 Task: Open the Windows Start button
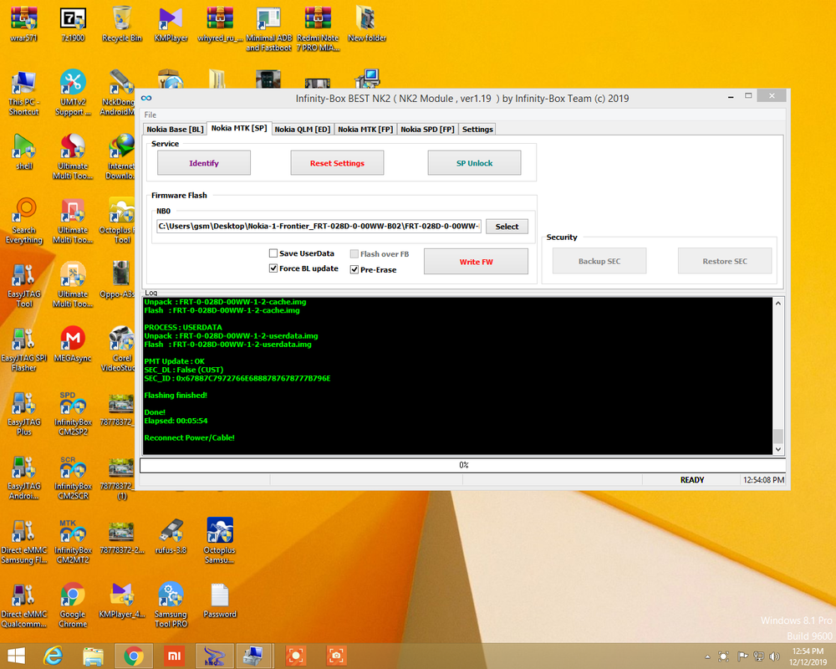pos(16,656)
